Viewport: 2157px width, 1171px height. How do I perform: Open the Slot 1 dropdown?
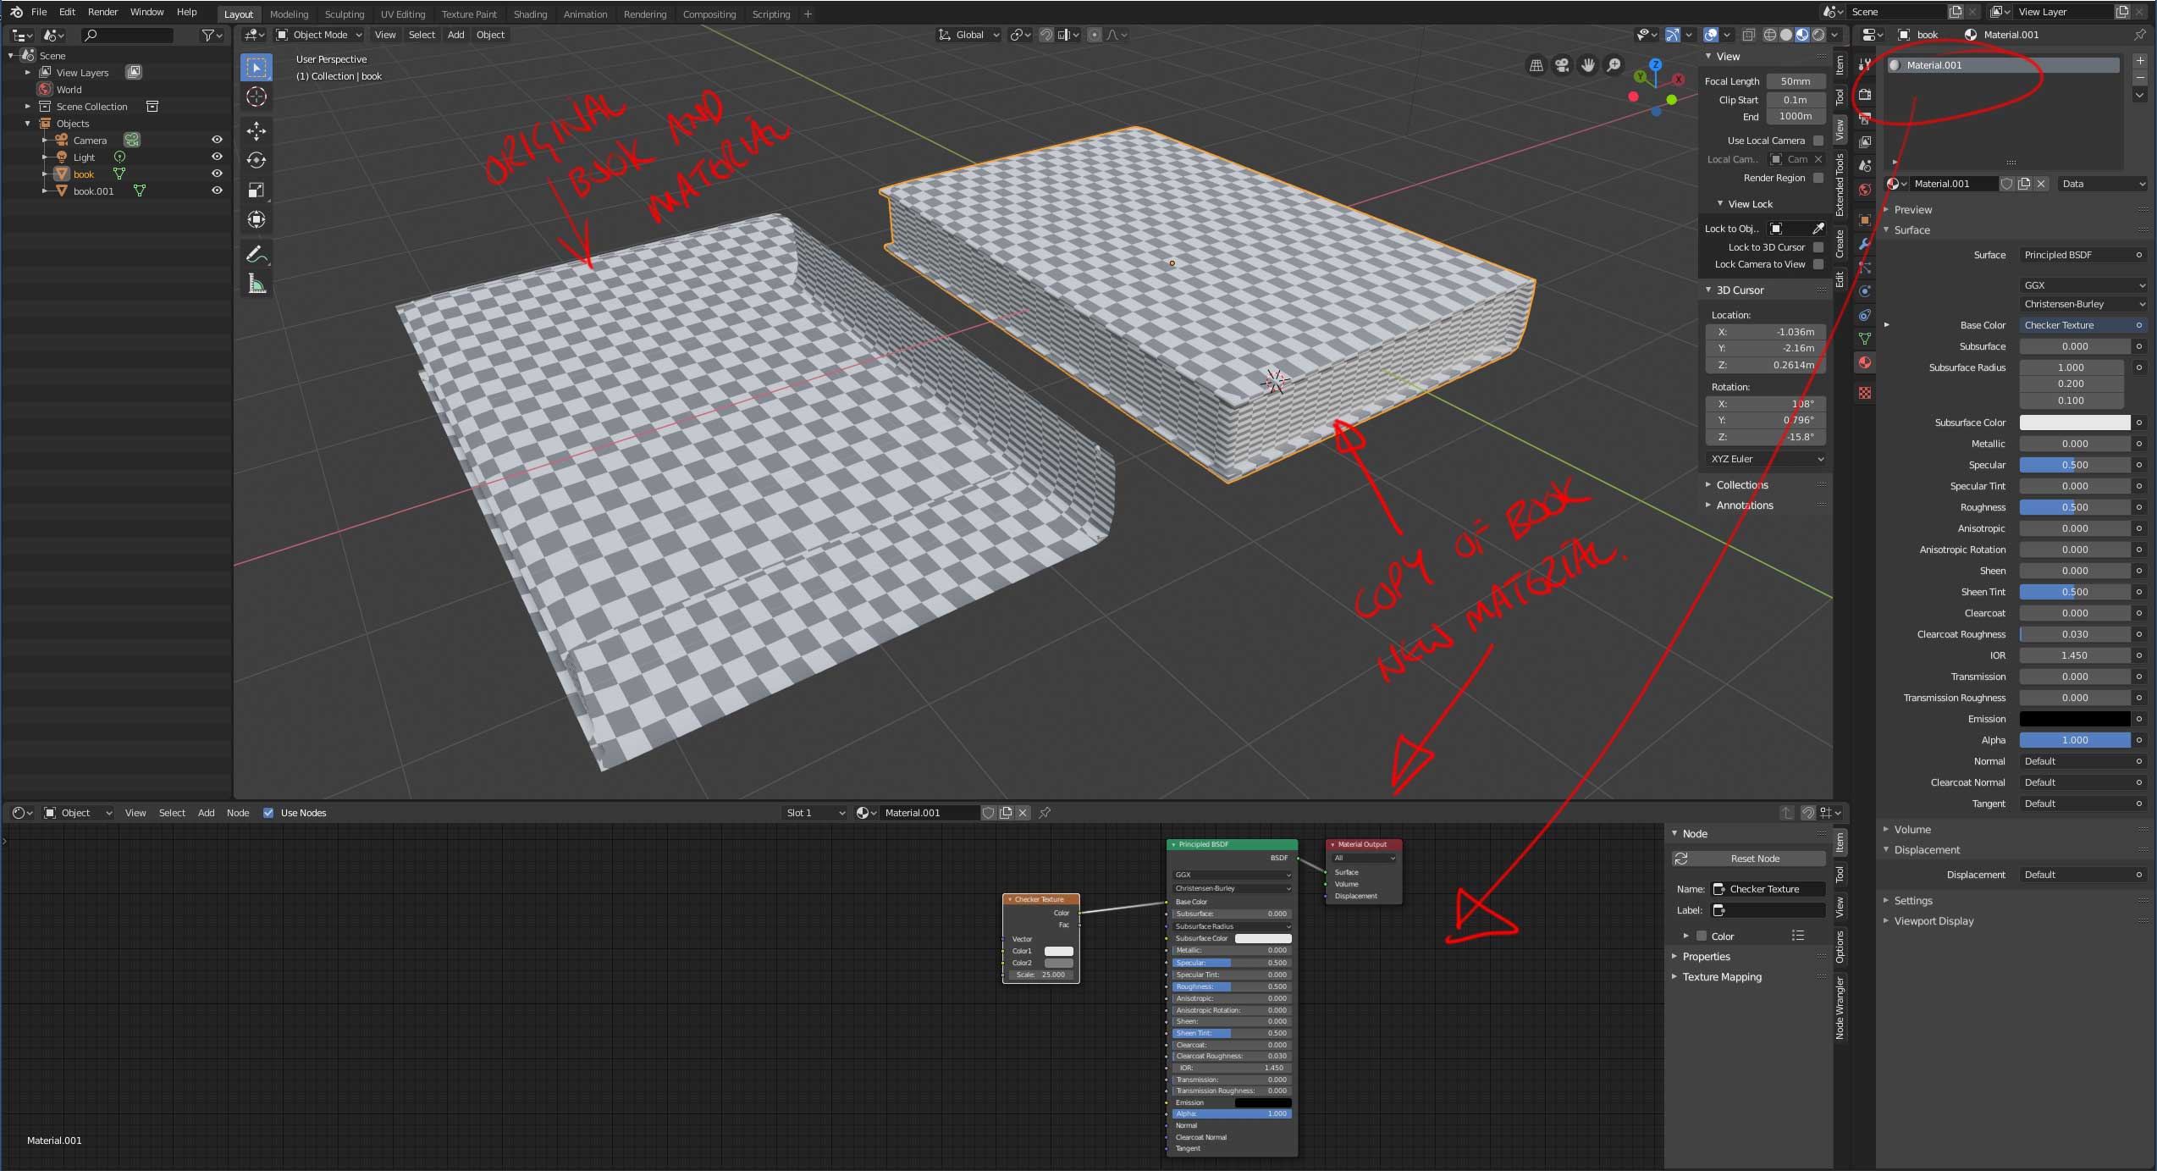[814, 813]
